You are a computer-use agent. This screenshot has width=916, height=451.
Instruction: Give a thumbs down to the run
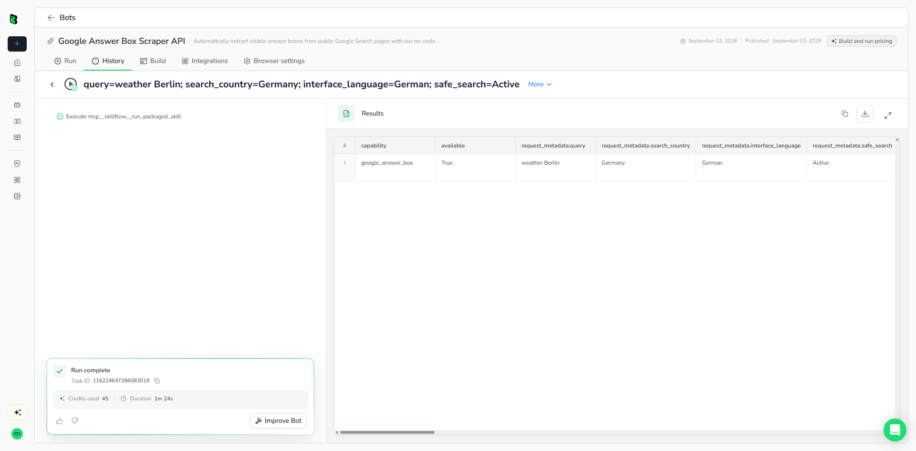[x=75, y=421]
